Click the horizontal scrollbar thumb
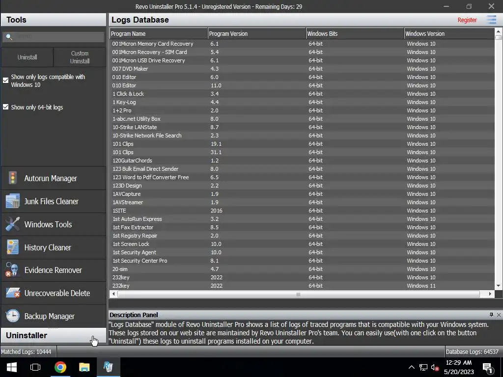Image resolution: width=503 pixels, height=377 pixels. pos(298,294)
